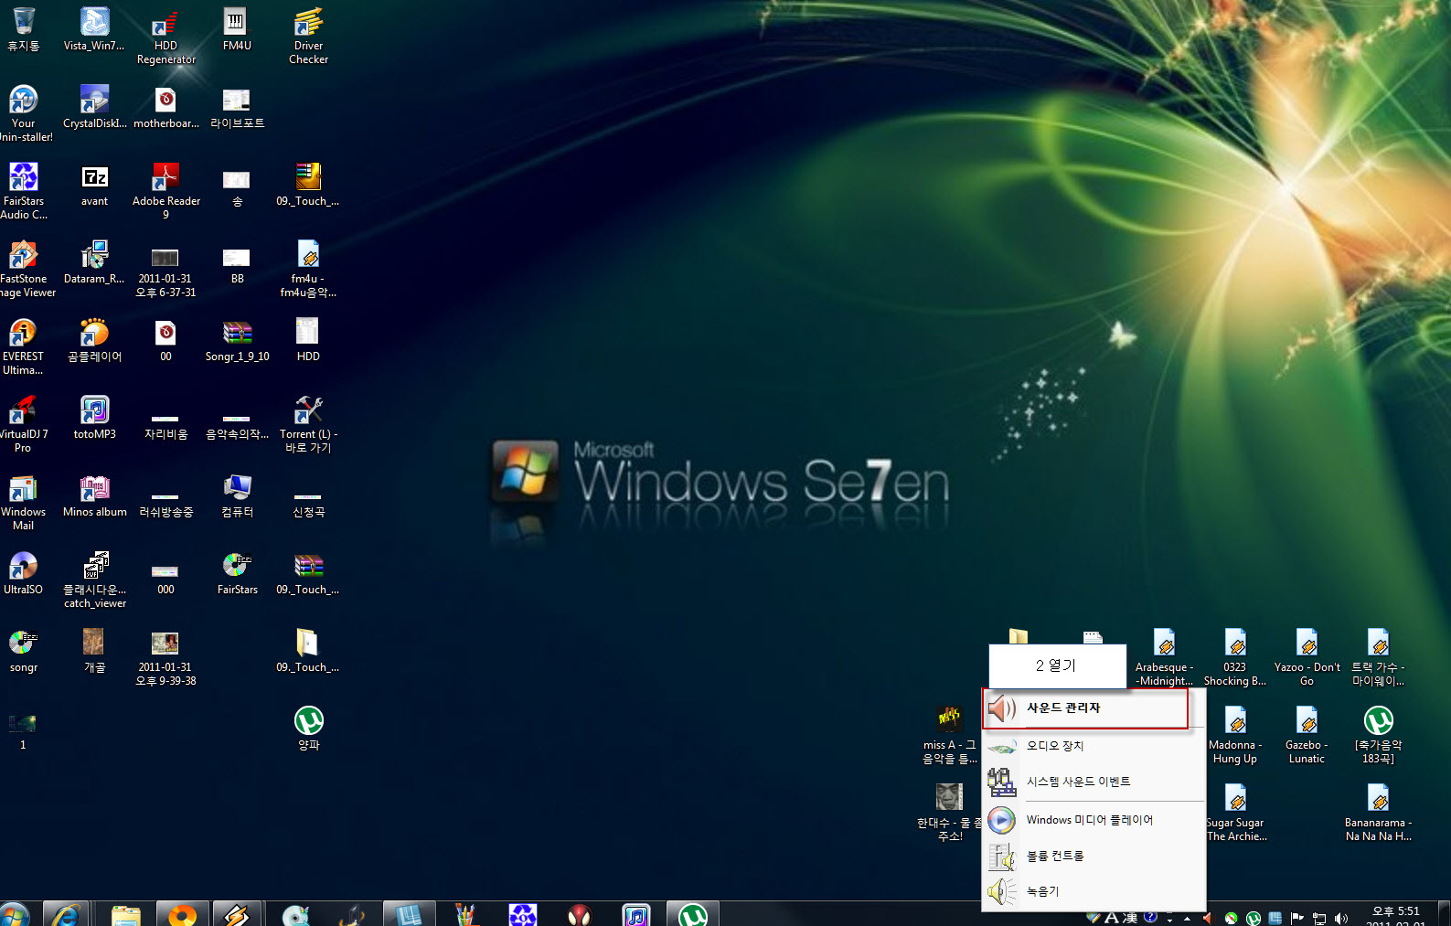The height and width of the screenshot is (926, 1451).
Task: Open the Recycle Bin 휴지통 icon
Action: (24, 29)
